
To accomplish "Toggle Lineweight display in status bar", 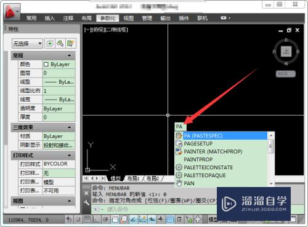I will (161, 220).
